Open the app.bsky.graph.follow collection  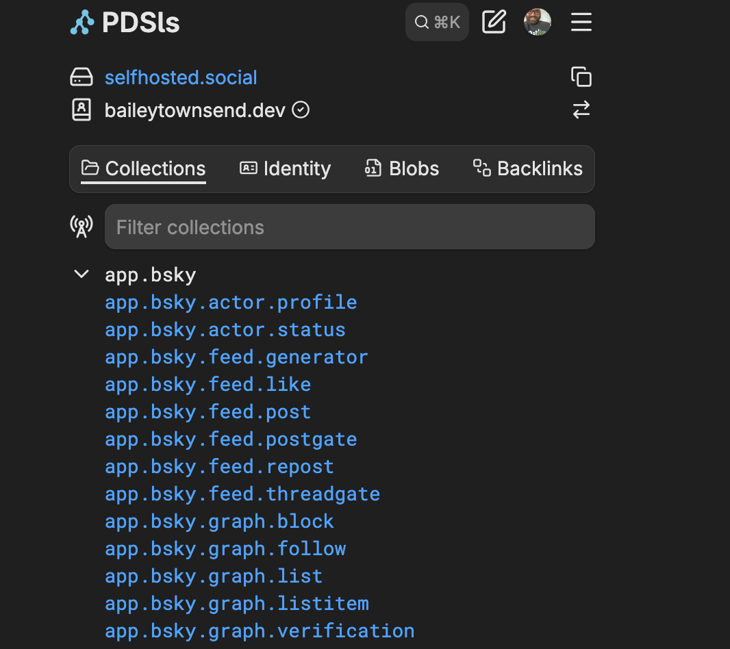tap(225, 548)
